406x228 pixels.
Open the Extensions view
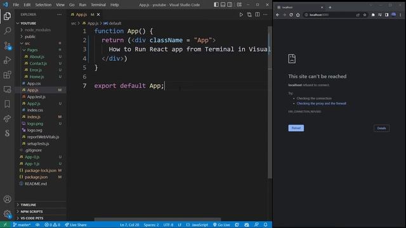(7, 75)
